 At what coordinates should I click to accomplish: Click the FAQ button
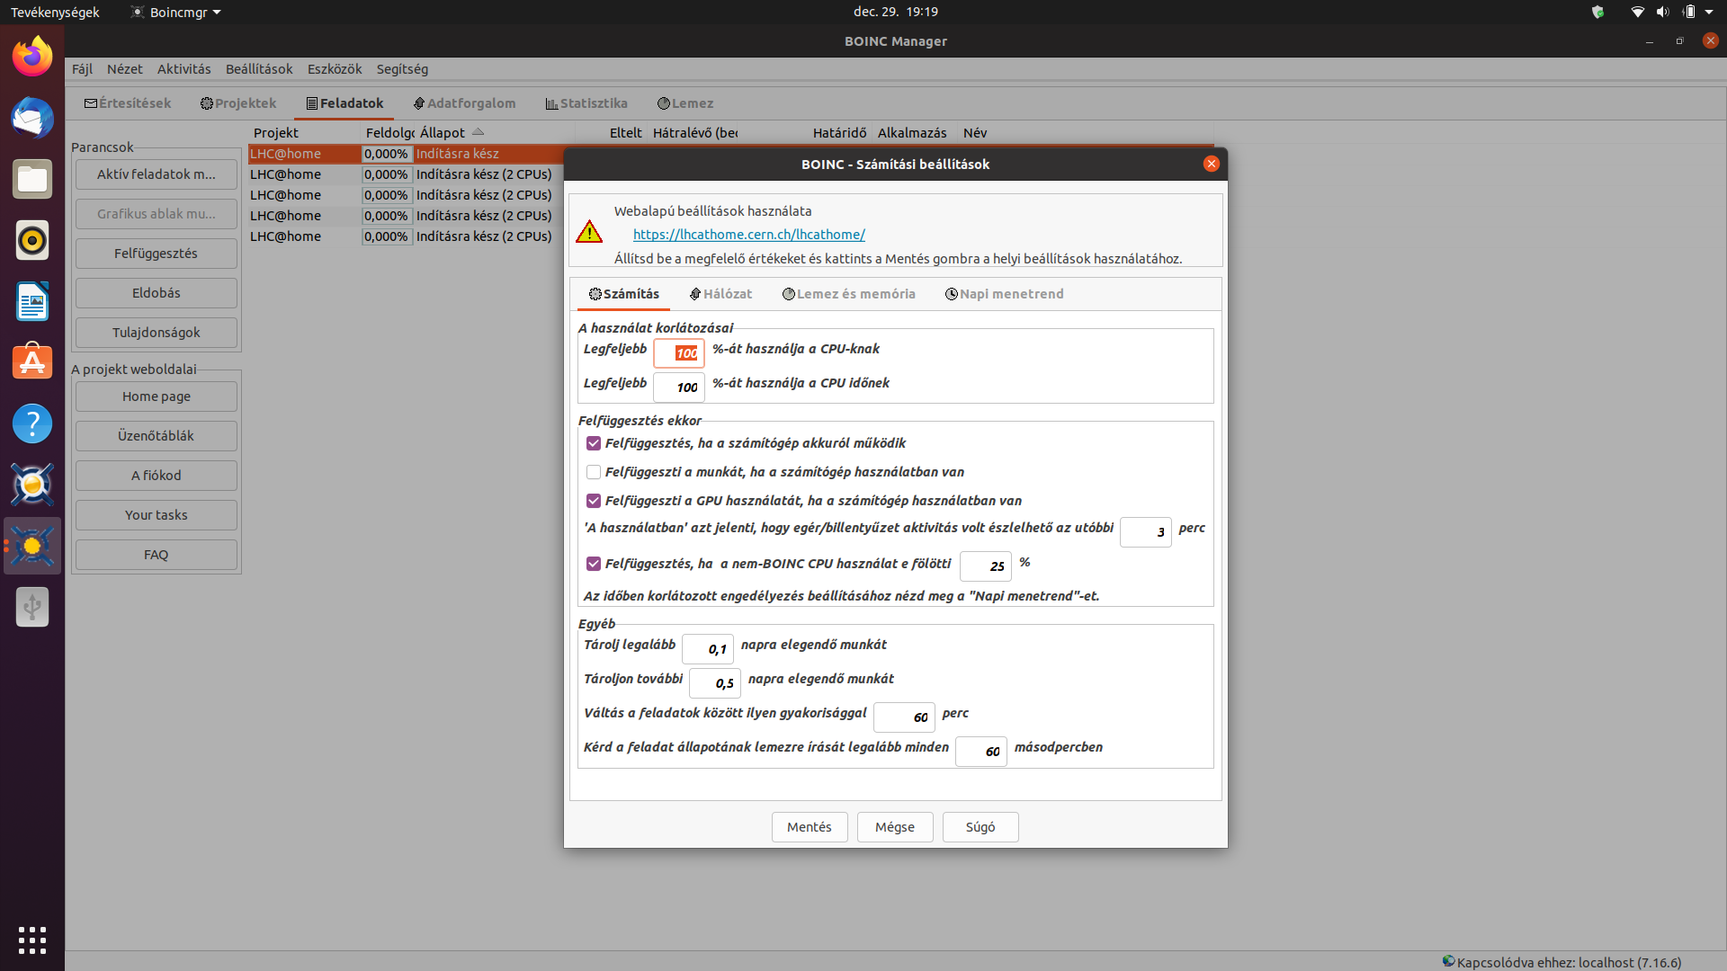point(157,555)
